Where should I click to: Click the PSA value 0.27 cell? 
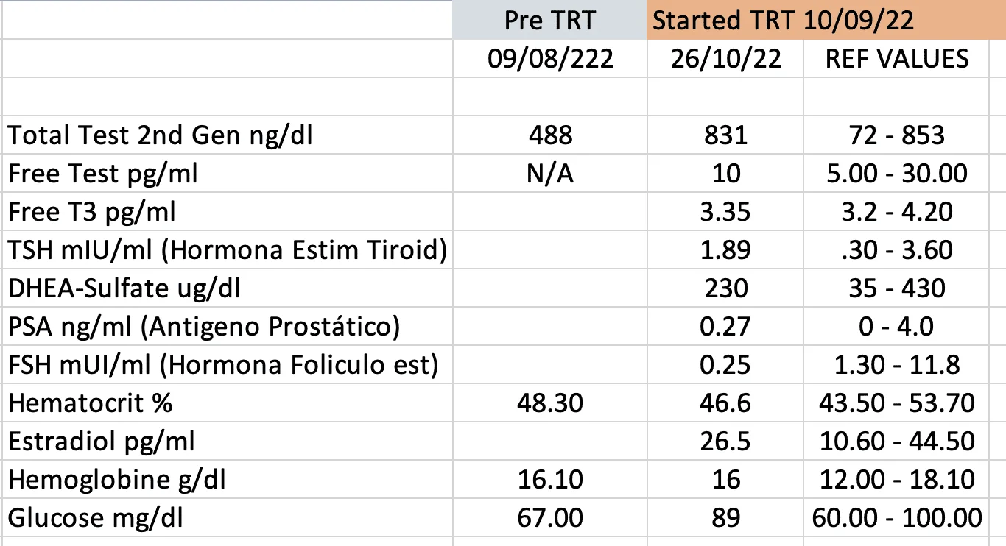coord(725,327)
